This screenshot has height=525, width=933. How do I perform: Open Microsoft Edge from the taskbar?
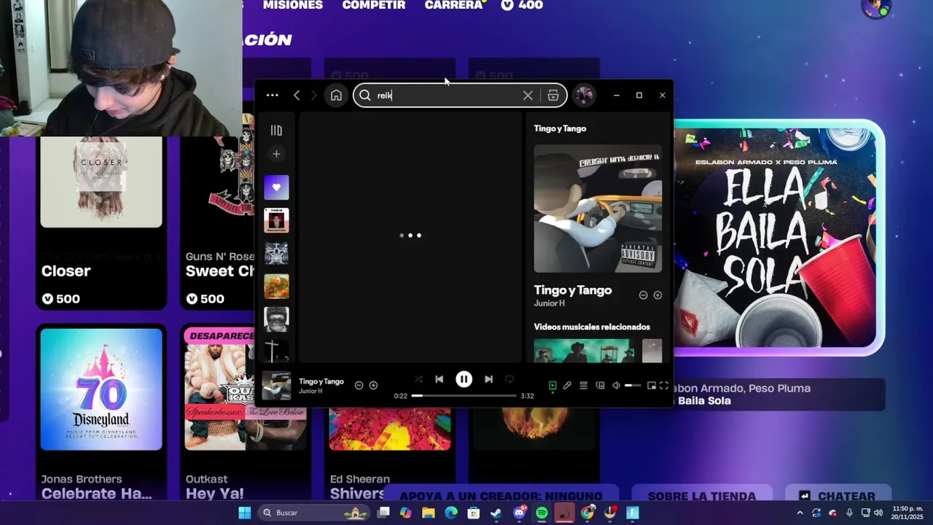(450, 513)
